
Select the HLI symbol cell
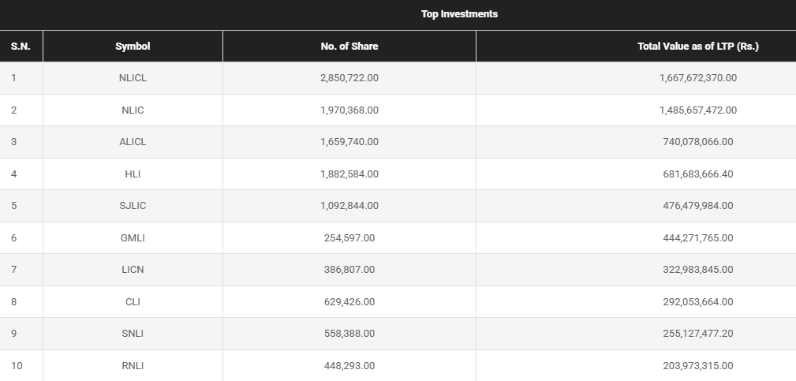[133, 174]
